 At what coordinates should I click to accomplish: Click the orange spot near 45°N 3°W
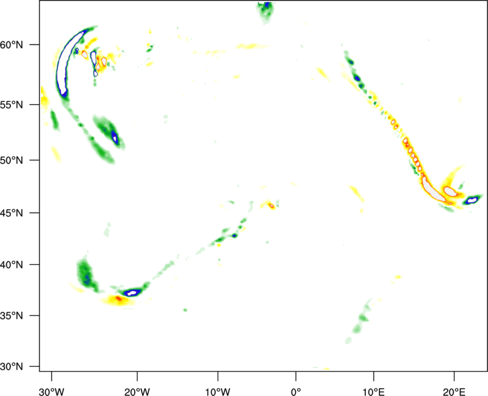click(x=271, y=205)
